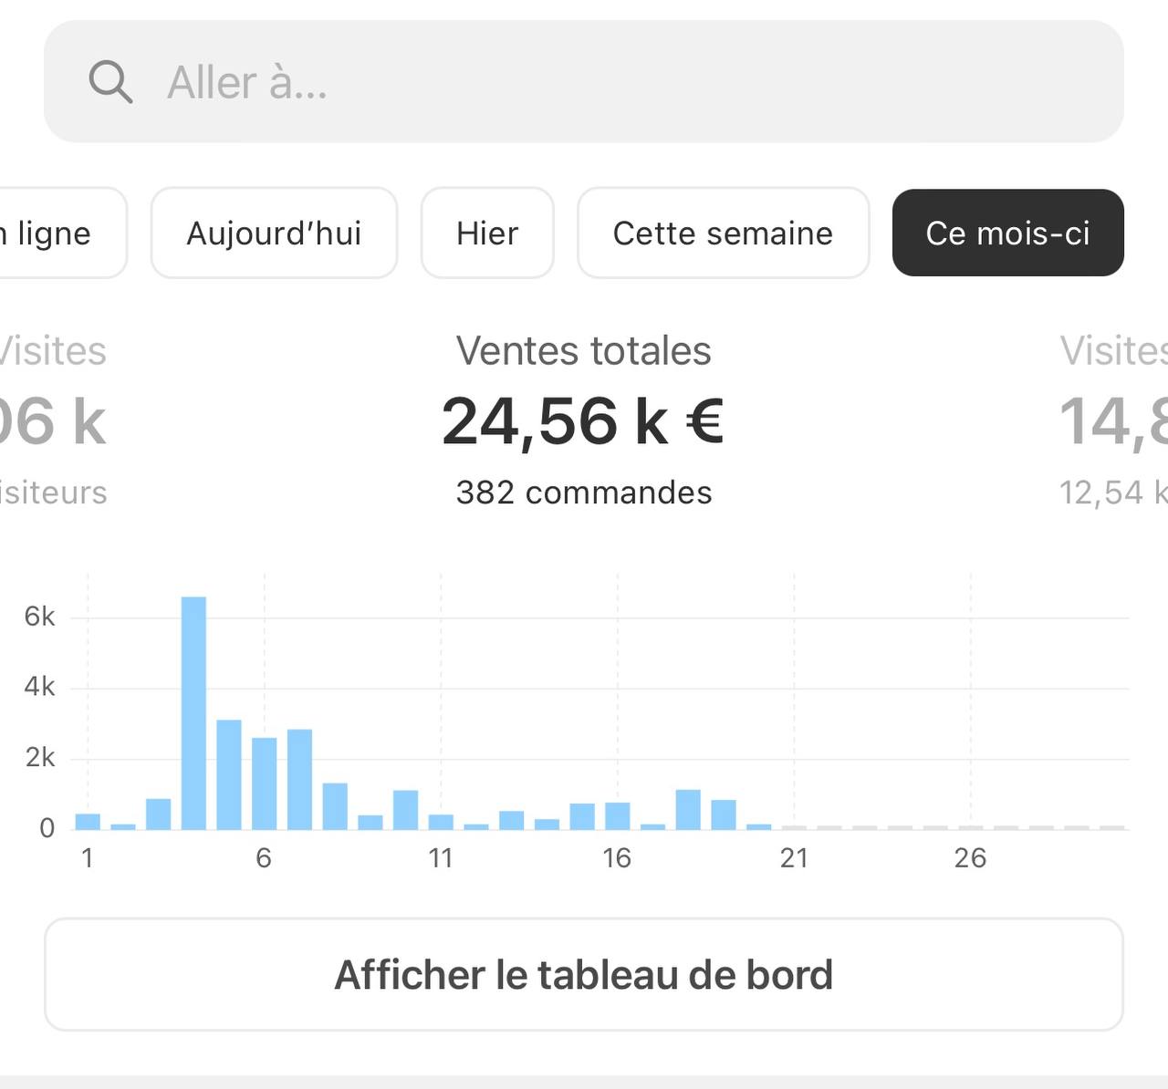Tap the 24,56 k € sales figure

pyautogui.click(x=584, y=421)
